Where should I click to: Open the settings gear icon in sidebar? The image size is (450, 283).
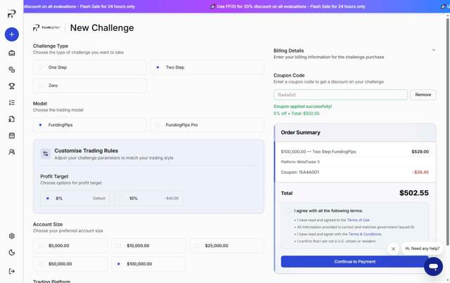[x=12, y=236]
